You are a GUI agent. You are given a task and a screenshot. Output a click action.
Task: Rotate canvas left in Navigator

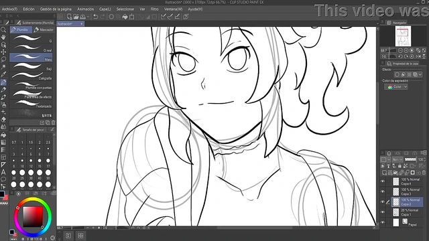pos(400,56)
